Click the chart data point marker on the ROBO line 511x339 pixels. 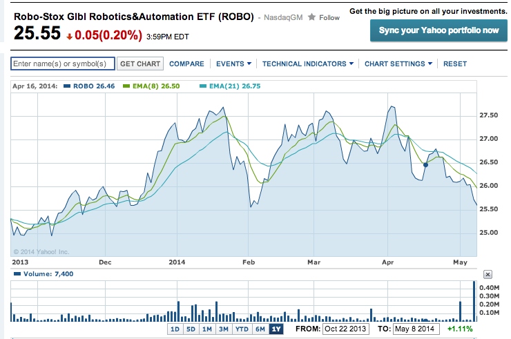[425, 165]
